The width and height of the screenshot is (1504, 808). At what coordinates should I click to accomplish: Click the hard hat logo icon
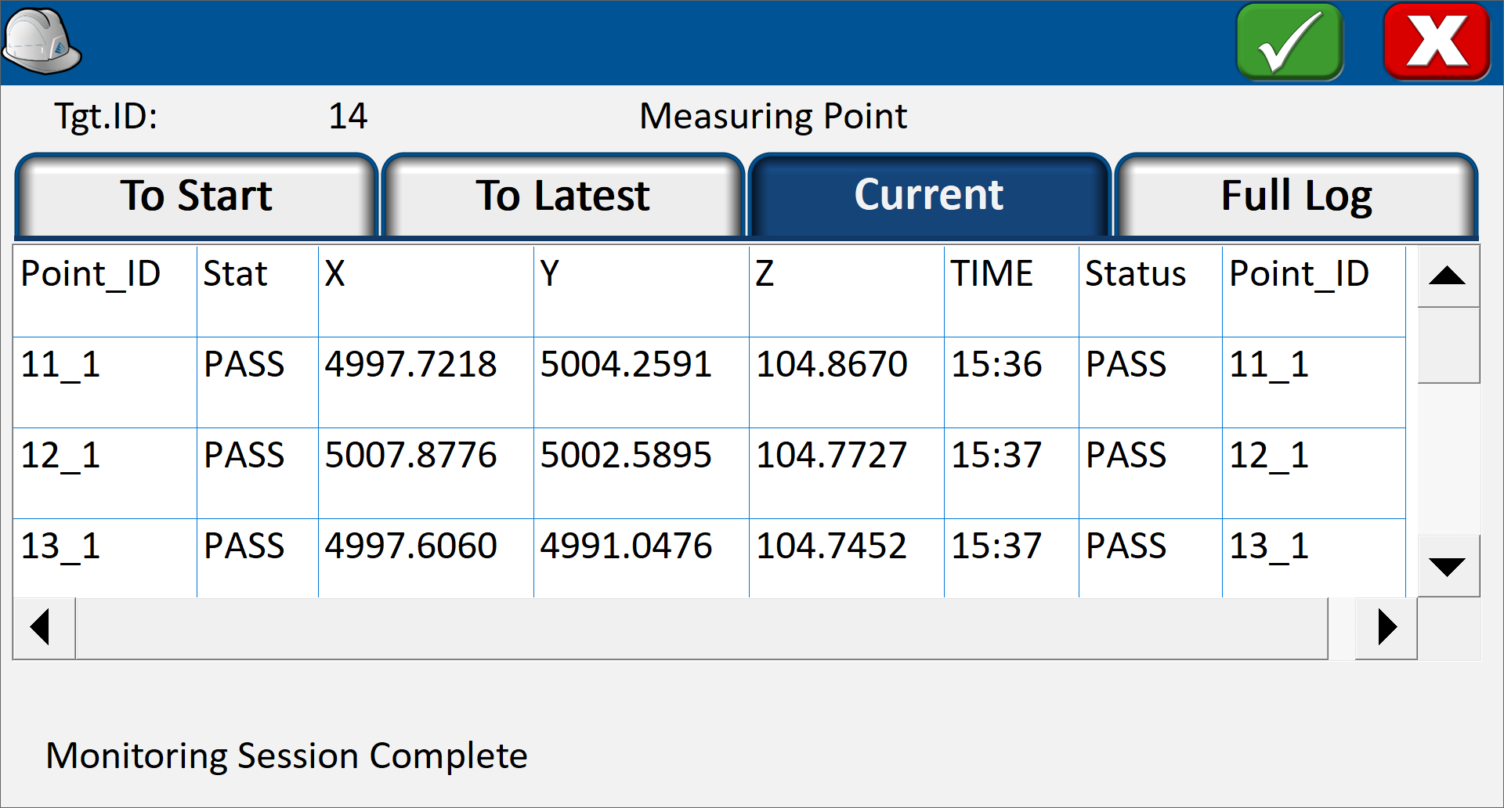coord(42,41)
